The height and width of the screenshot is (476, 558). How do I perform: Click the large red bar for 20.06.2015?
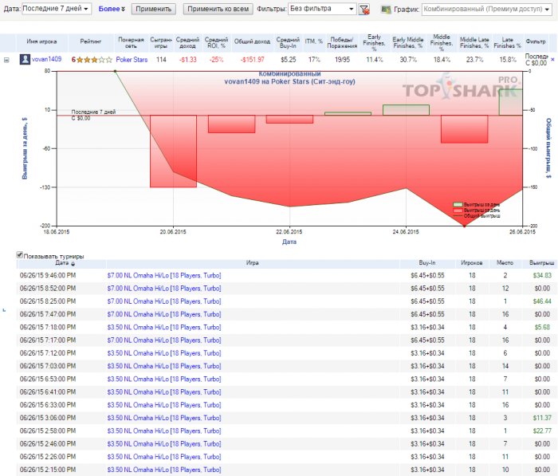click(x=173, y=151)
